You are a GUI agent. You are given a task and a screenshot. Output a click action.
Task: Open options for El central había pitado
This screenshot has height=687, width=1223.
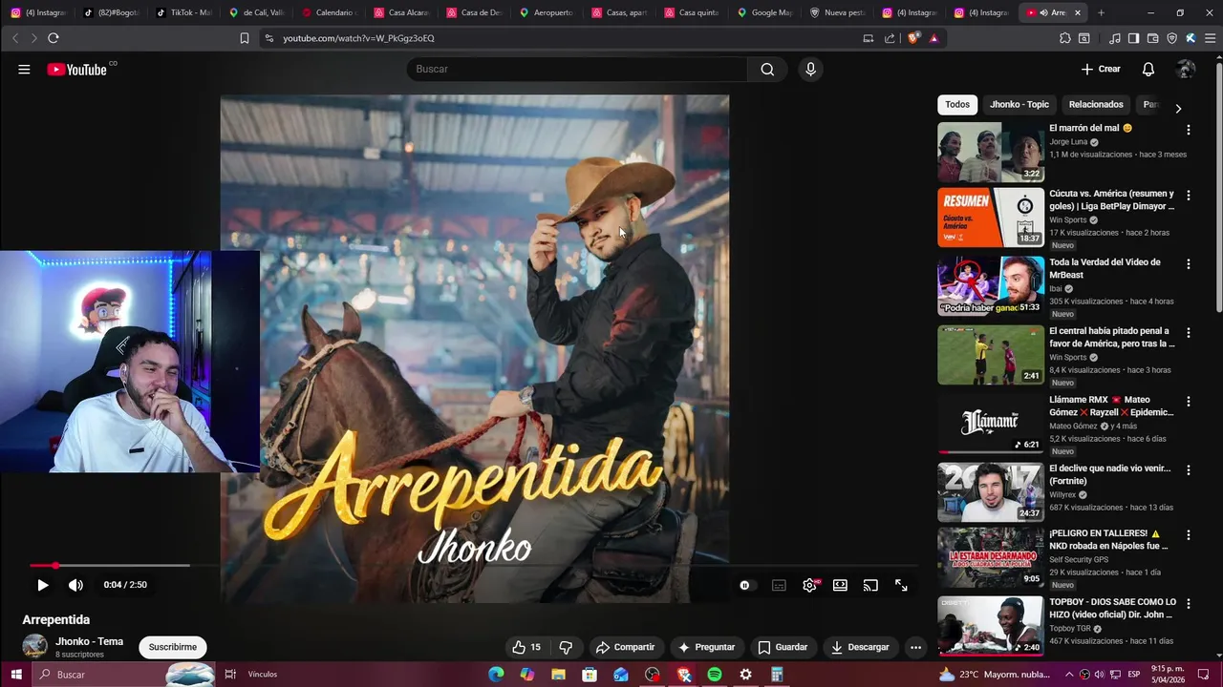click(x=1189, y=333)
